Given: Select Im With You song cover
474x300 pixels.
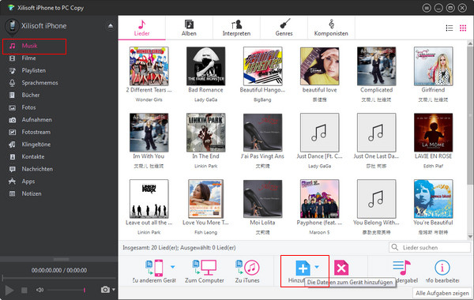Looking at the screenshot, I should (149, 133).
